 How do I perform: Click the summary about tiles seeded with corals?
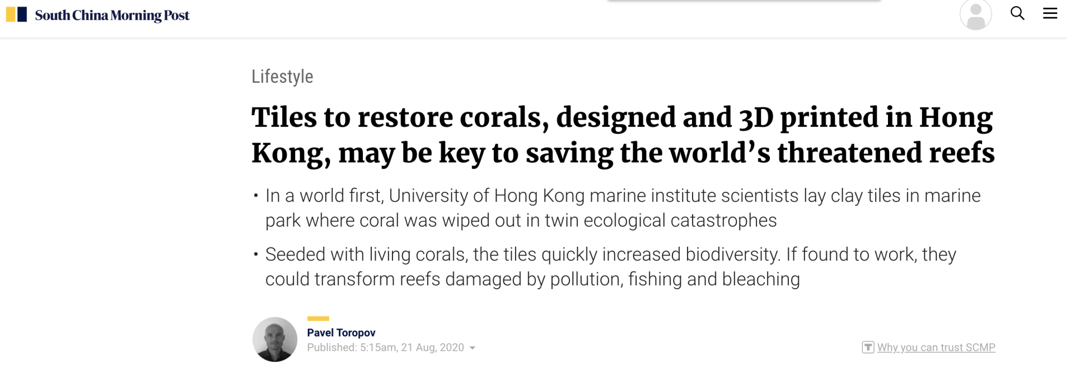(x=610, y=267)
